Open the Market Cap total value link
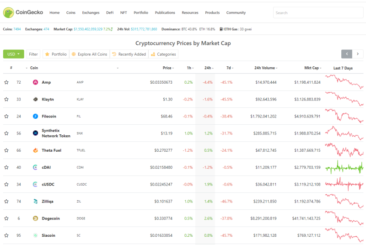 tap(88, 29)
